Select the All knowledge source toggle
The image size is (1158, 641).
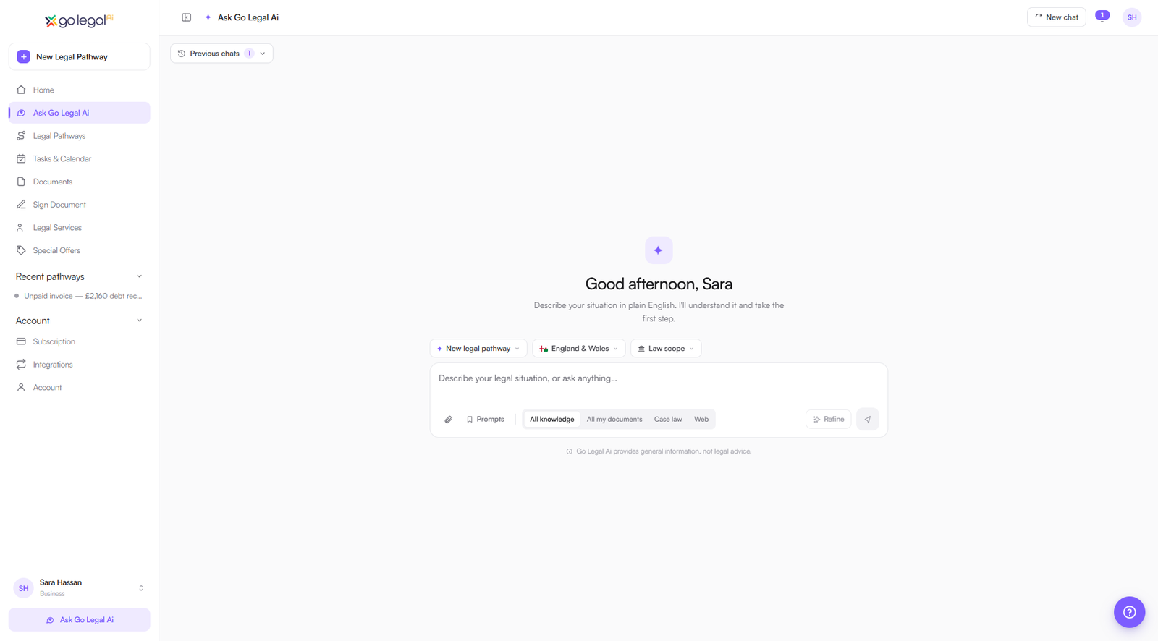551,420
